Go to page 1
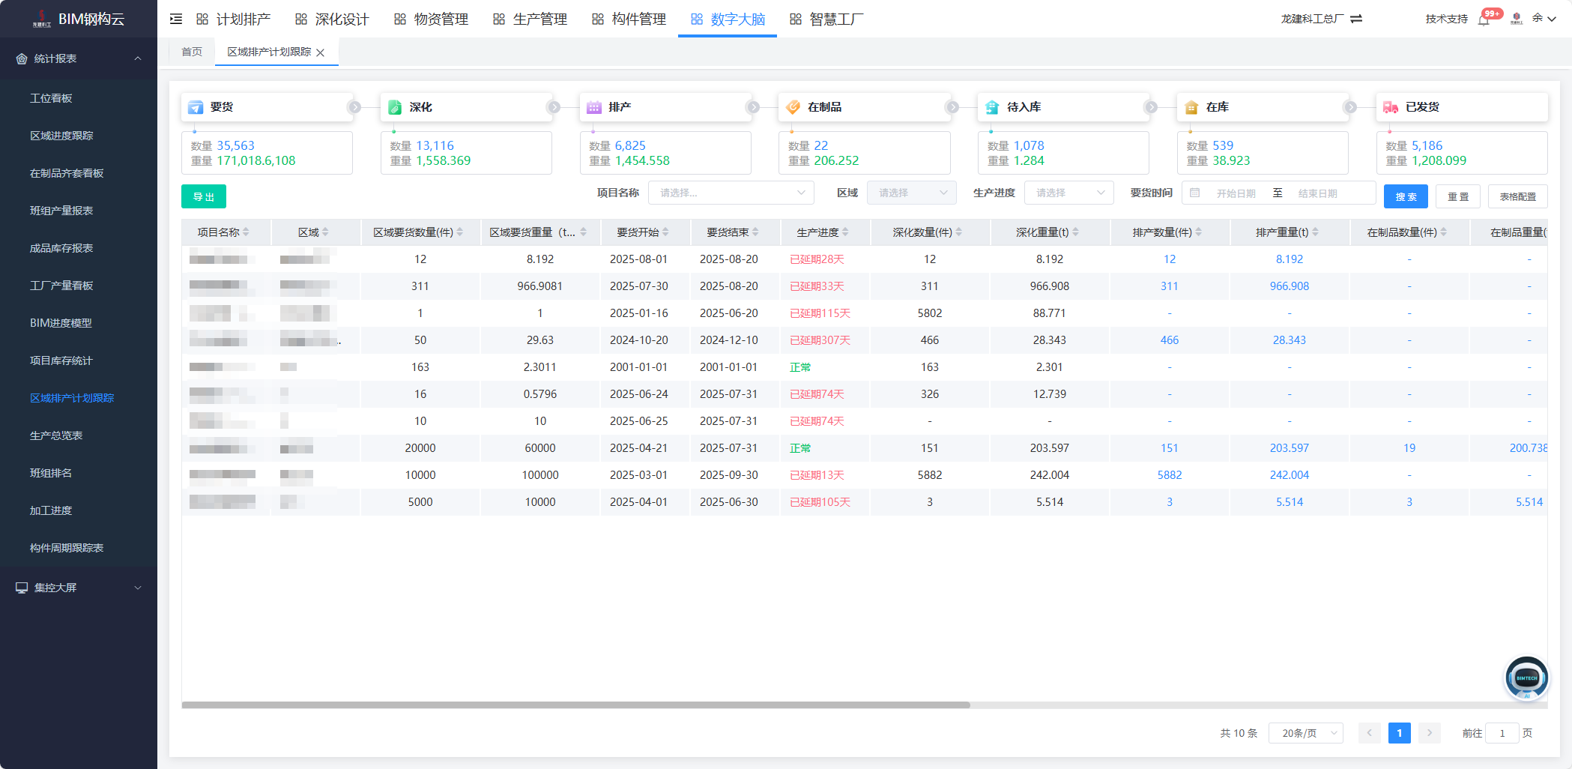Image resolution: width=1572 pixels, height=769 pixels. tap(1400, 733)
